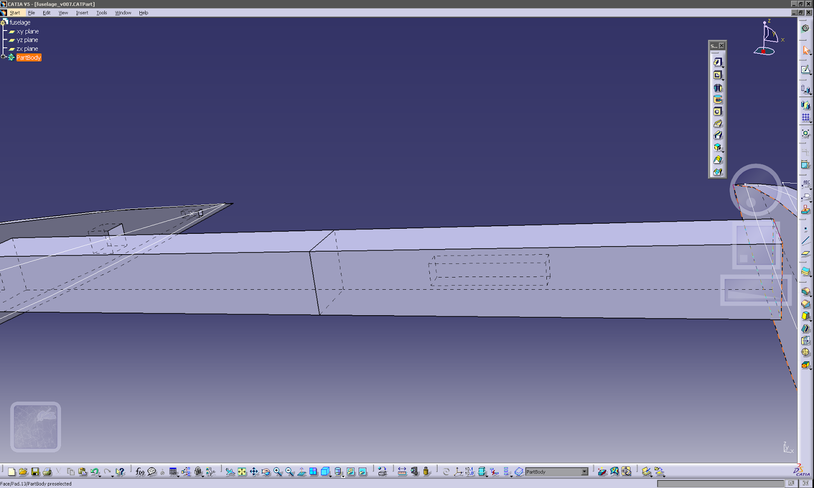Create a Plane on right toolbar
814x488 pixels.
pos(805,254)
